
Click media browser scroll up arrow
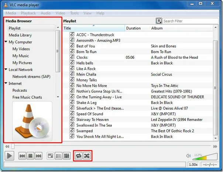(58, 27)
